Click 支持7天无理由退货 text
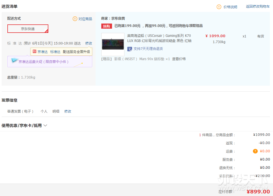The image size is (273, 196). pyautogui.click(x=148, y=49)
